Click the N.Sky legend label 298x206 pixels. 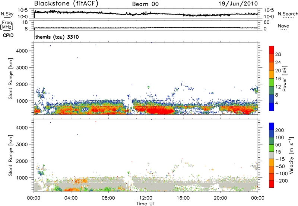tap(7, 14)
